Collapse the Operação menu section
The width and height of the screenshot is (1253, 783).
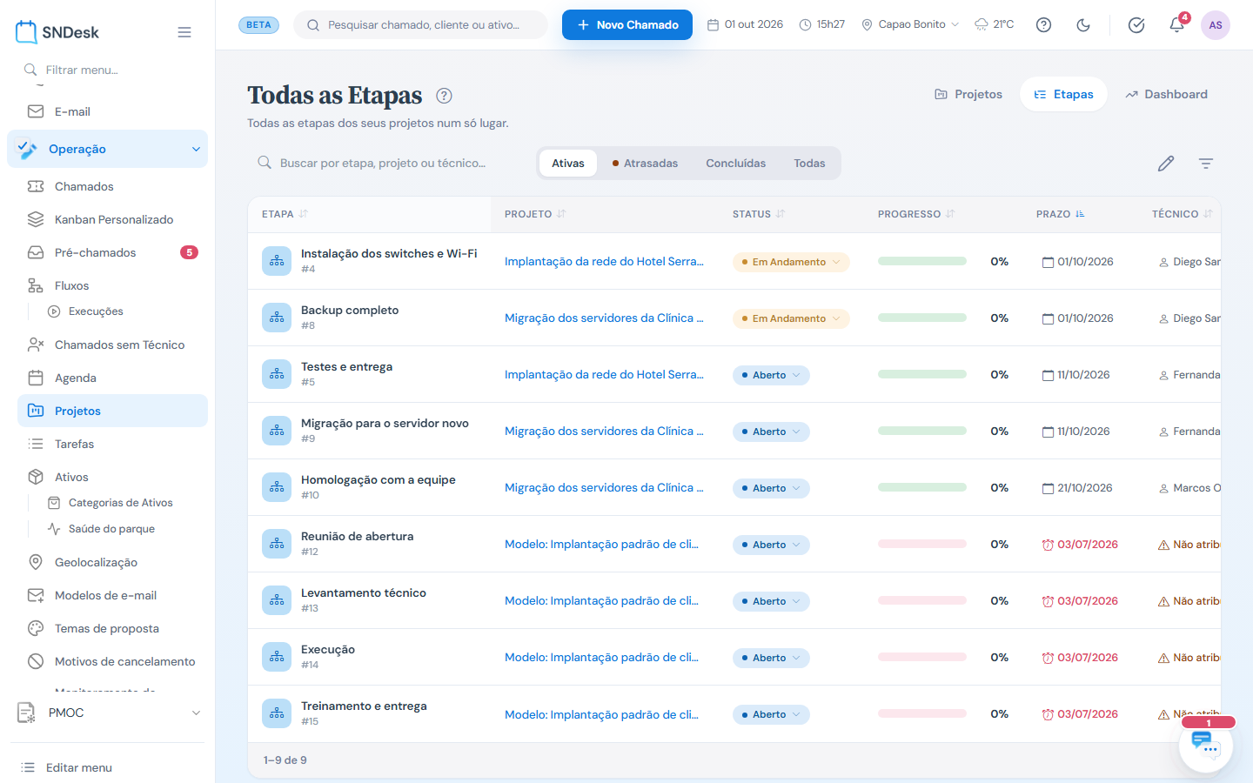(x=107, y=149)
